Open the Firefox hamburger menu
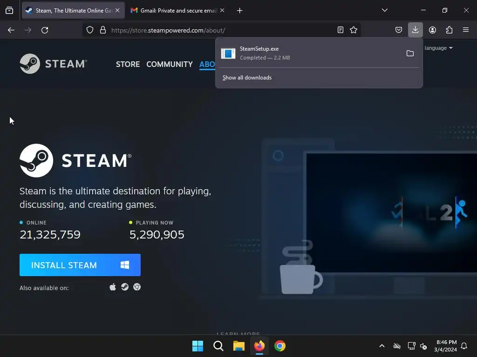The image size is (477, 357). coord(466,30)
